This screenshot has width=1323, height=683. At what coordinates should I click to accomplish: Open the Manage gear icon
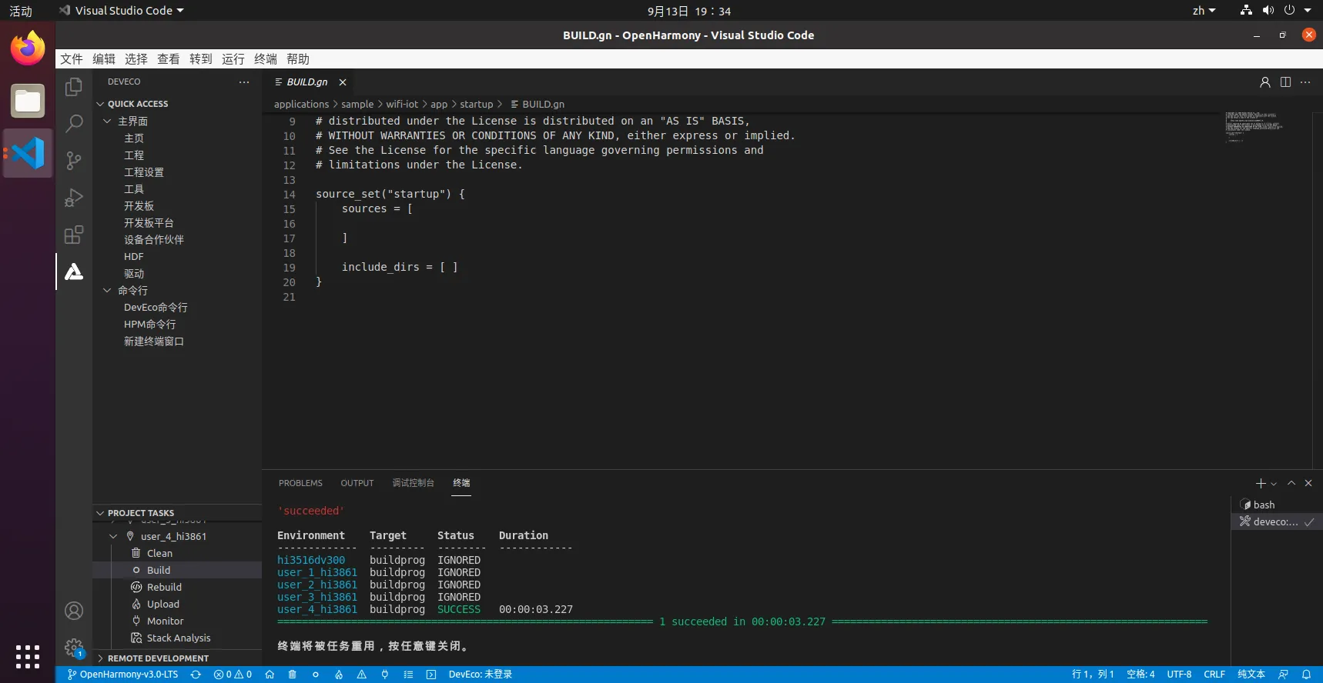pos(74,648)
